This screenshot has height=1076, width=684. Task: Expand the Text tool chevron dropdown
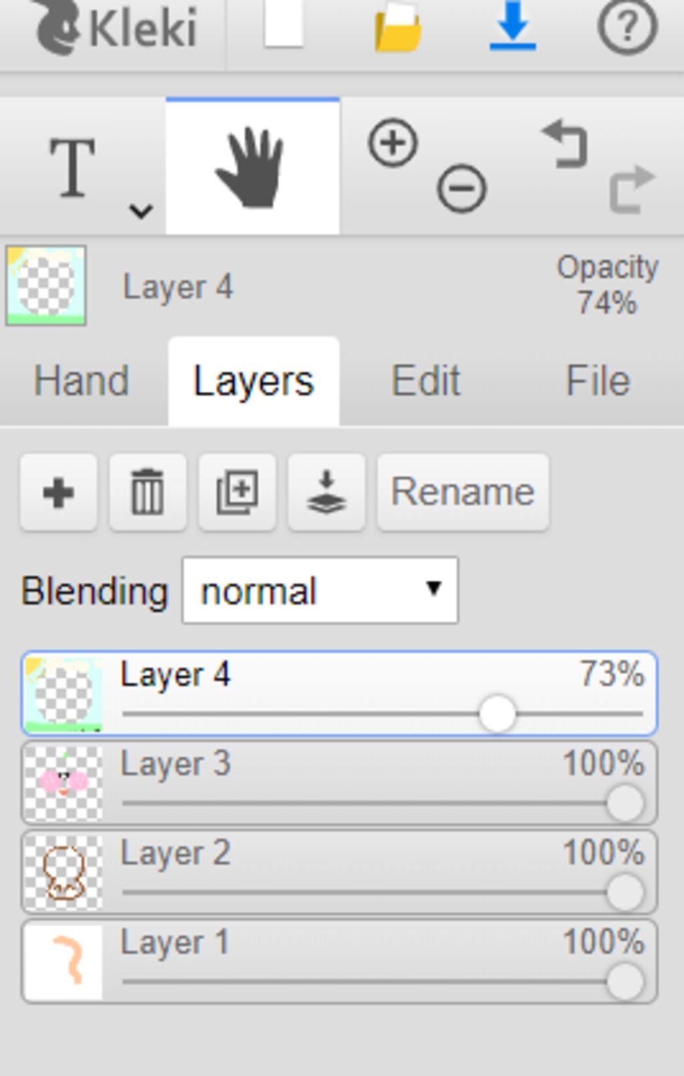point(141,211)
